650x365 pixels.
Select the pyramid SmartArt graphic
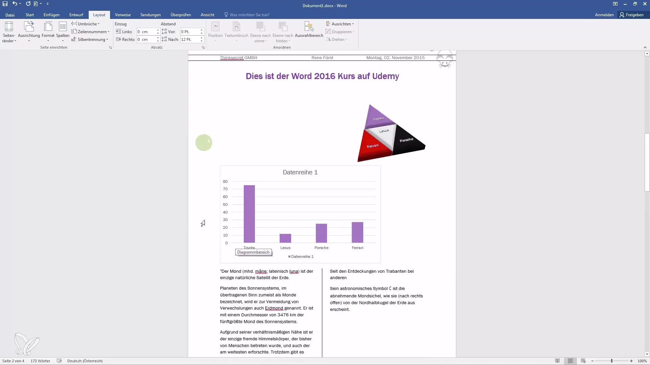[391, 133]
